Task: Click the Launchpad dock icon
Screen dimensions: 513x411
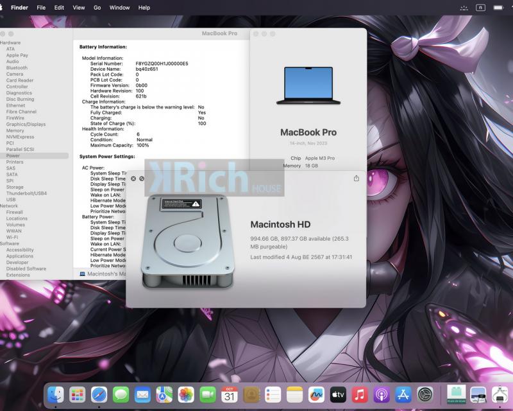Action: (77, 394)
